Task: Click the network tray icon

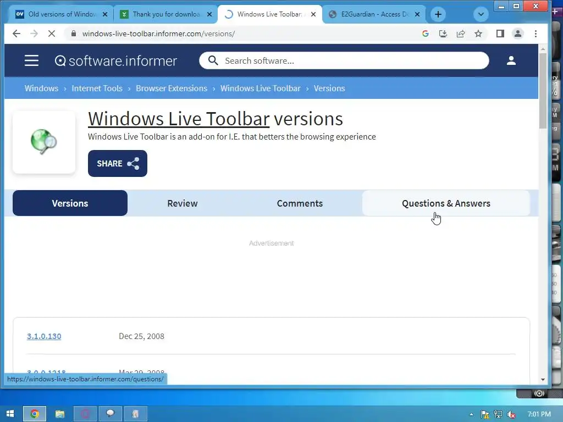Action: [x=498, y=414]
